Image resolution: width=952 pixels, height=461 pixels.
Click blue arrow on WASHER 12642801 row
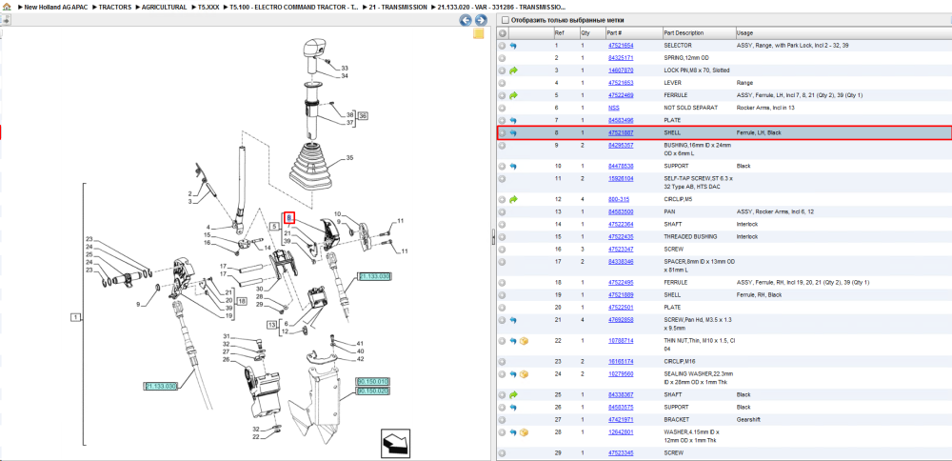click(513, 432)
